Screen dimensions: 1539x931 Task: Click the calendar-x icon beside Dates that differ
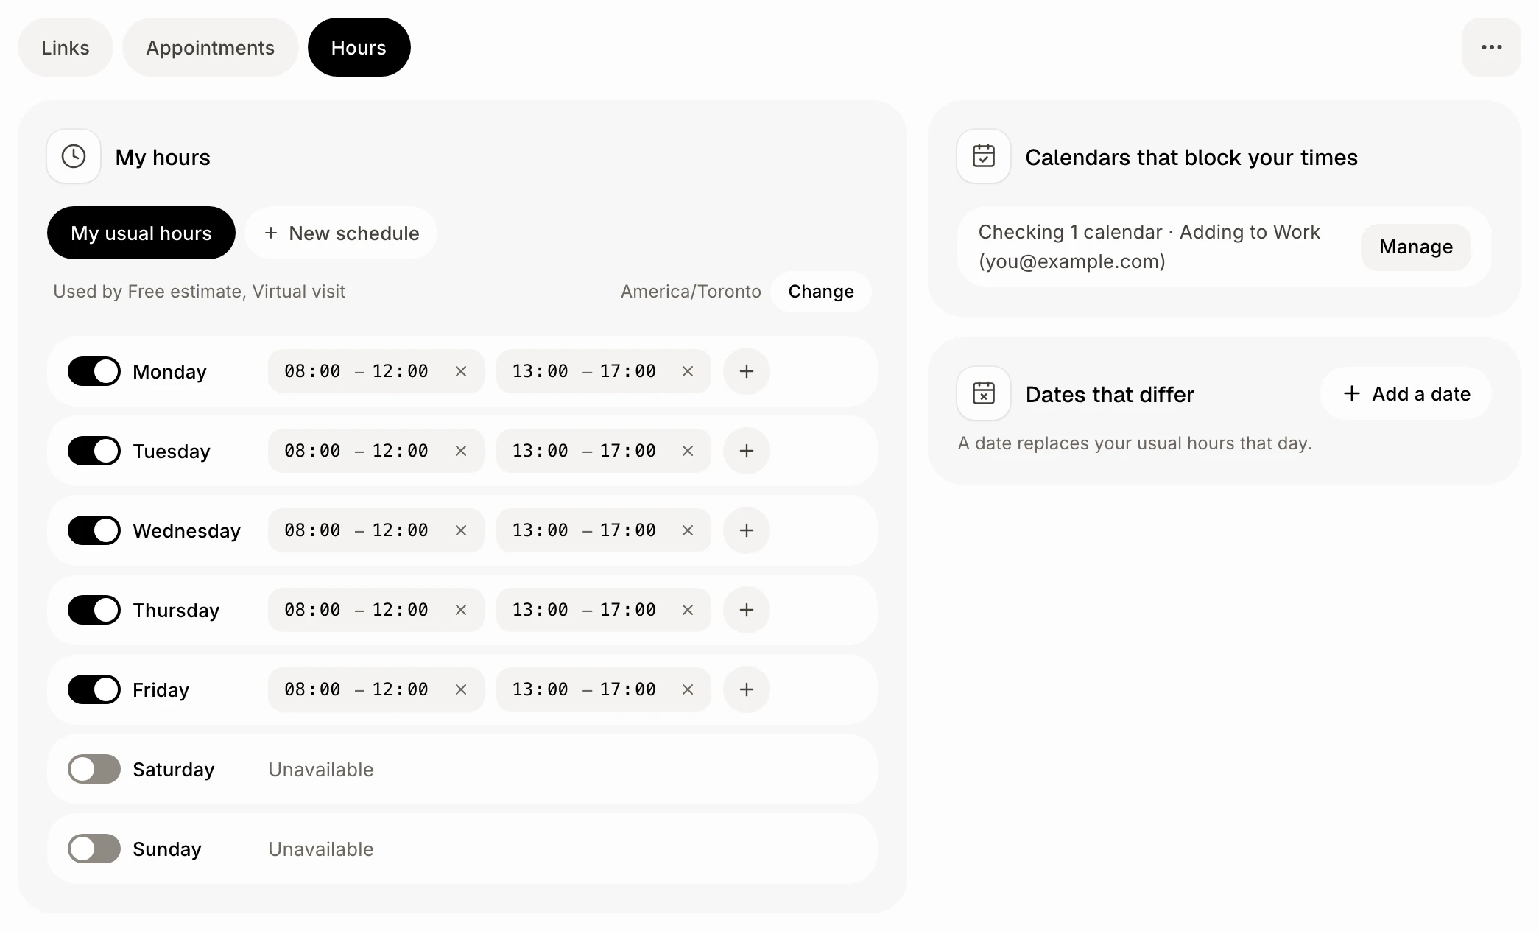coord(984,393)
